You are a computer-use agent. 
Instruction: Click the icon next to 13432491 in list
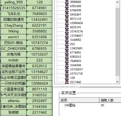pos(67,48)
